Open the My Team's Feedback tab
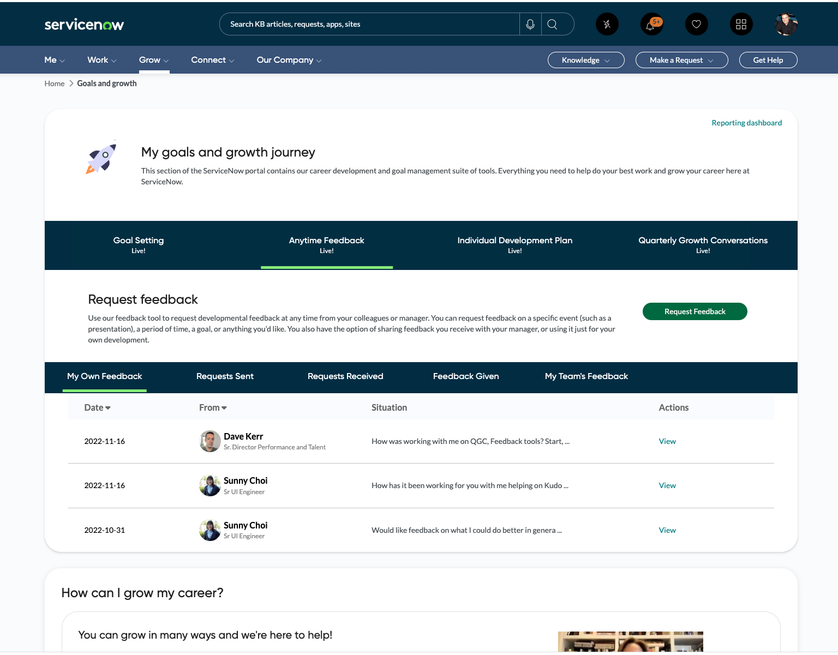 point(586,376)
